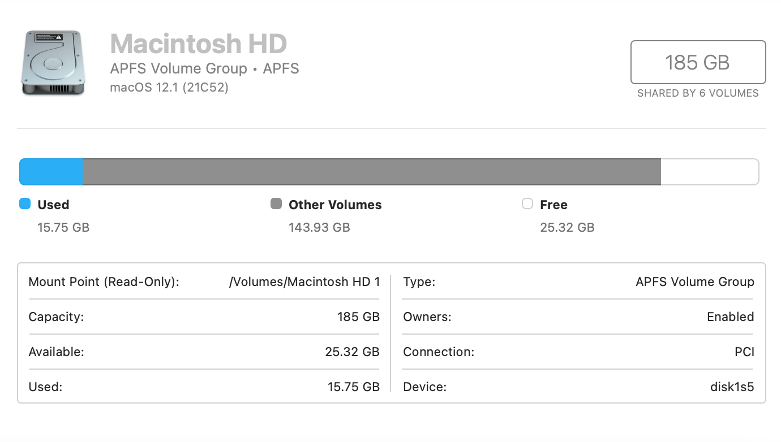Image resolution: width=781 pixels, height=442 pixels.
Task: Select the Capacity 185 GB row
Action: 204,317
